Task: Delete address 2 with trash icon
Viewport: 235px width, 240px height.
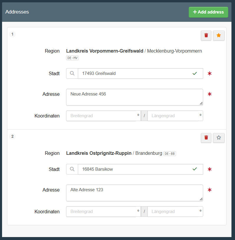Action: (x=206, y=137)
